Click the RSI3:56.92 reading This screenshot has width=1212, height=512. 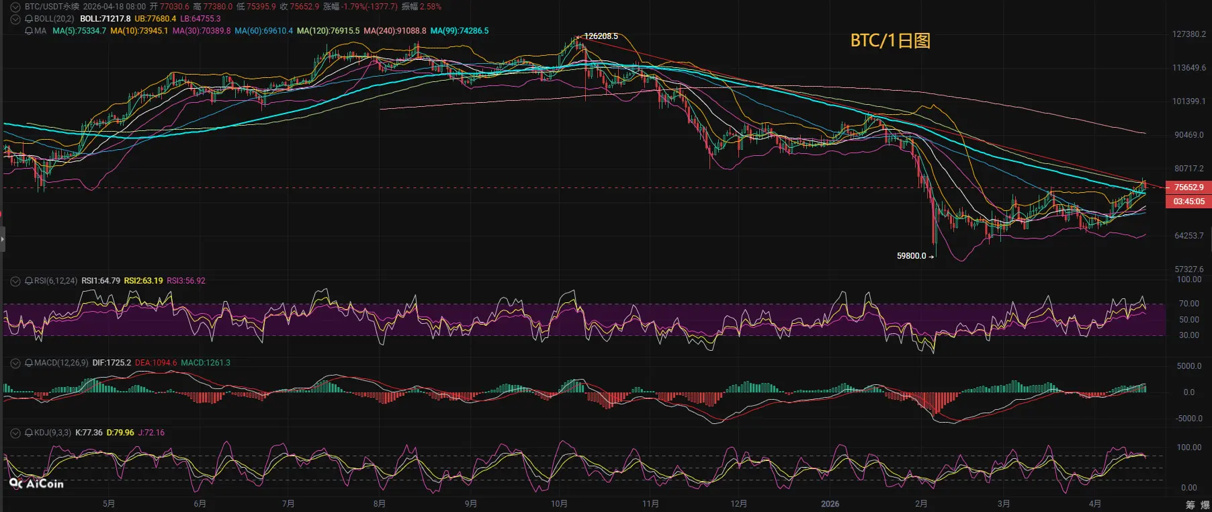pos(186,281)
